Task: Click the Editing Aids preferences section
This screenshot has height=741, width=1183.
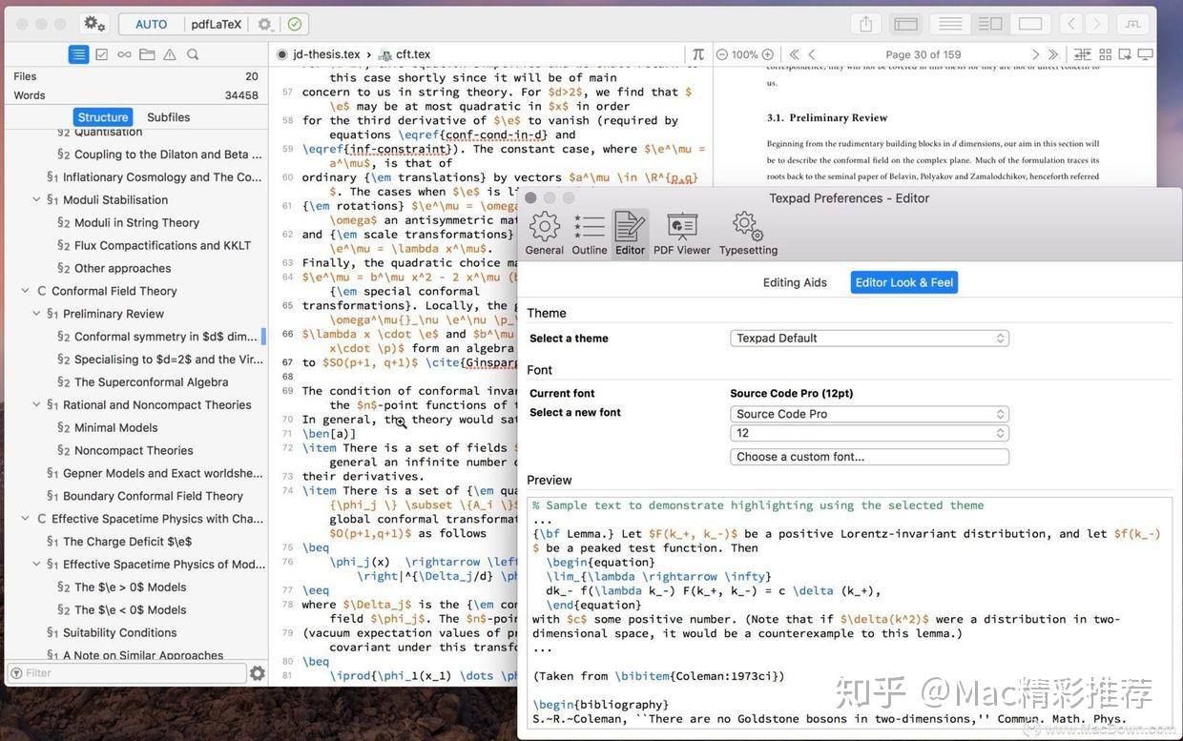Action: (x=796, y=281)
